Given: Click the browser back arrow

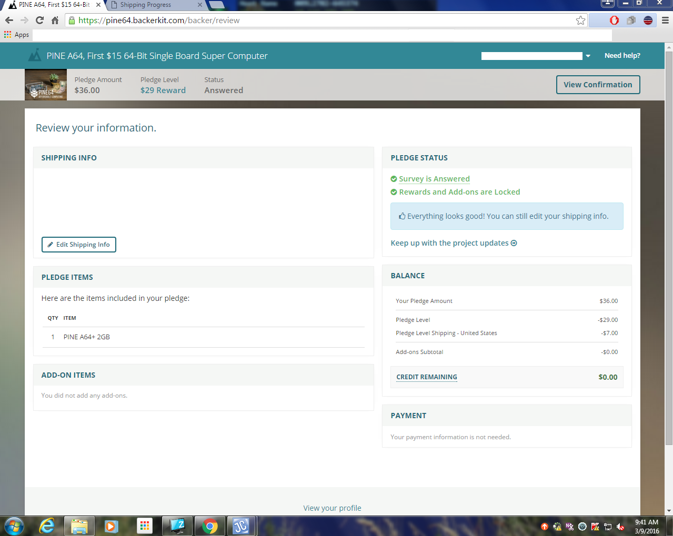Looking at the screenshot, I should tap(9, 21).
